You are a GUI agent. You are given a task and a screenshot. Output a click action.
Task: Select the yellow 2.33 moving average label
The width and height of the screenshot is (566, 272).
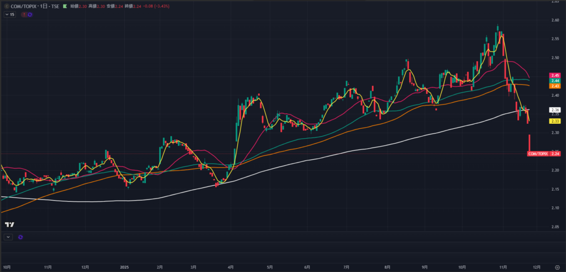(555, 121)
